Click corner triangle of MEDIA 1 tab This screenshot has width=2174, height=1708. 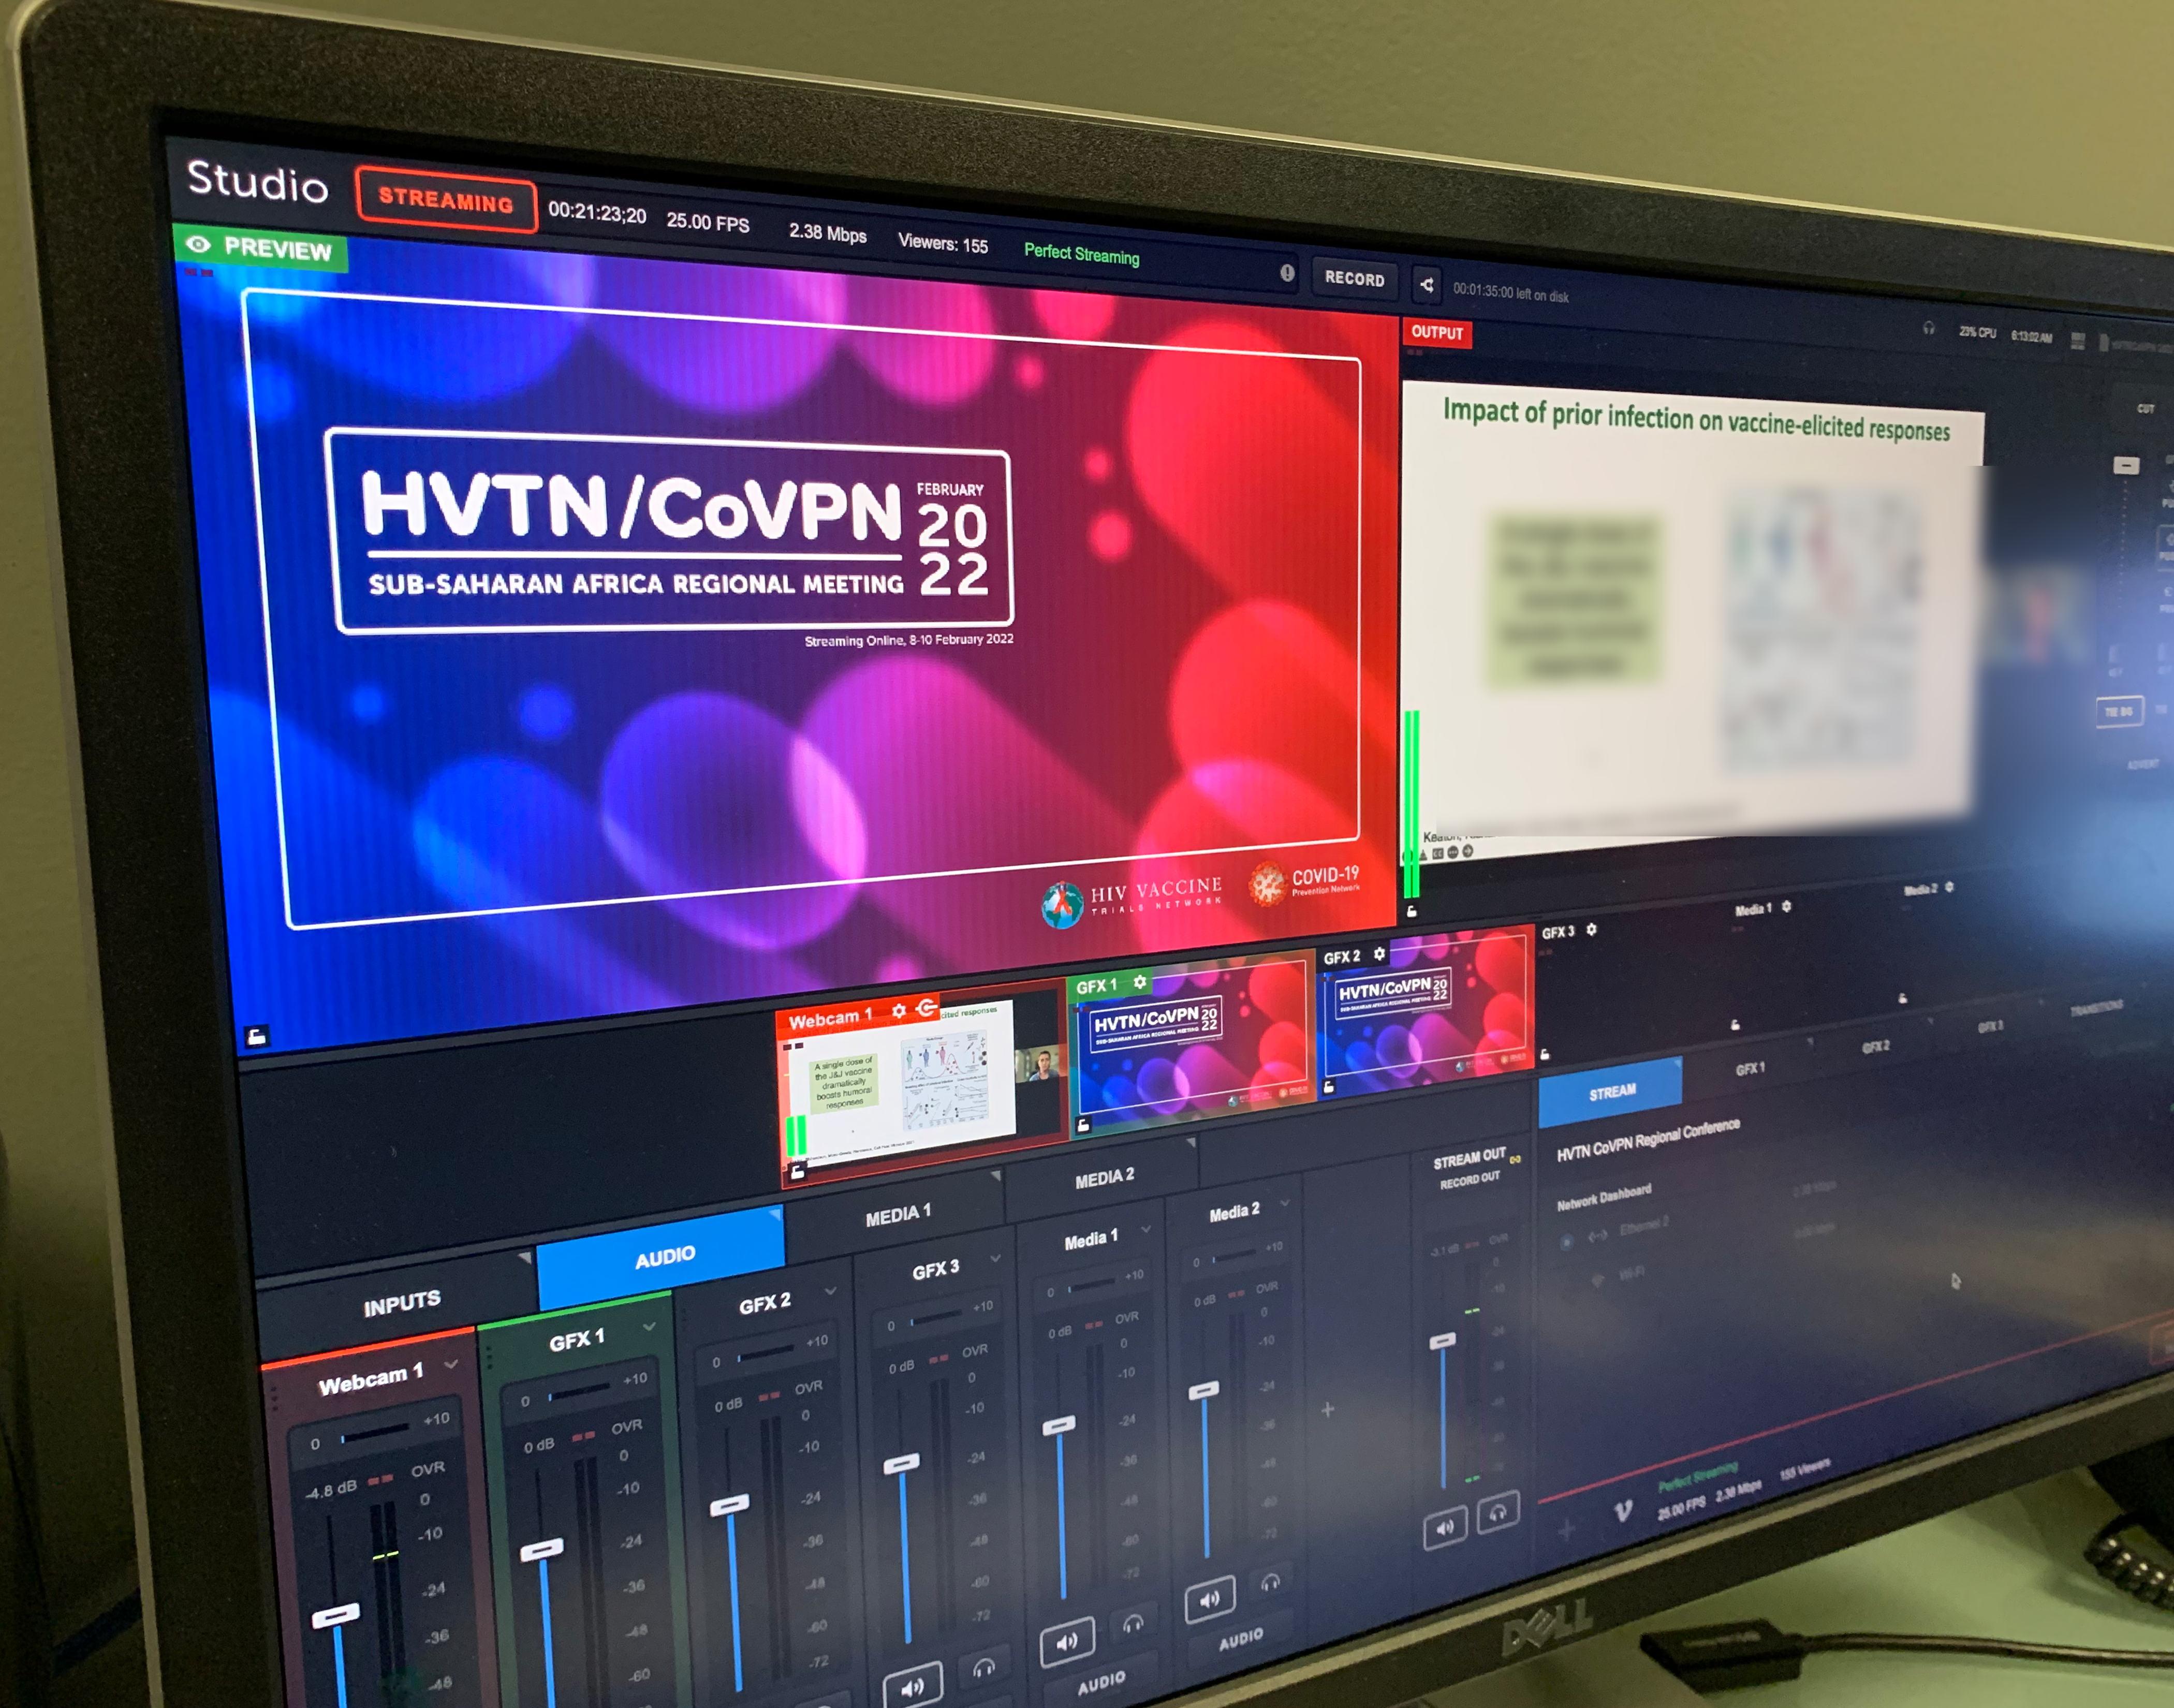pyautogui.click(x=995, y=1176)
